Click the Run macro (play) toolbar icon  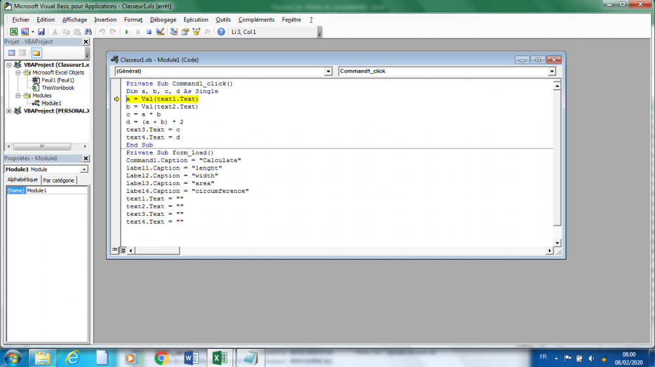tap(126, 31)
